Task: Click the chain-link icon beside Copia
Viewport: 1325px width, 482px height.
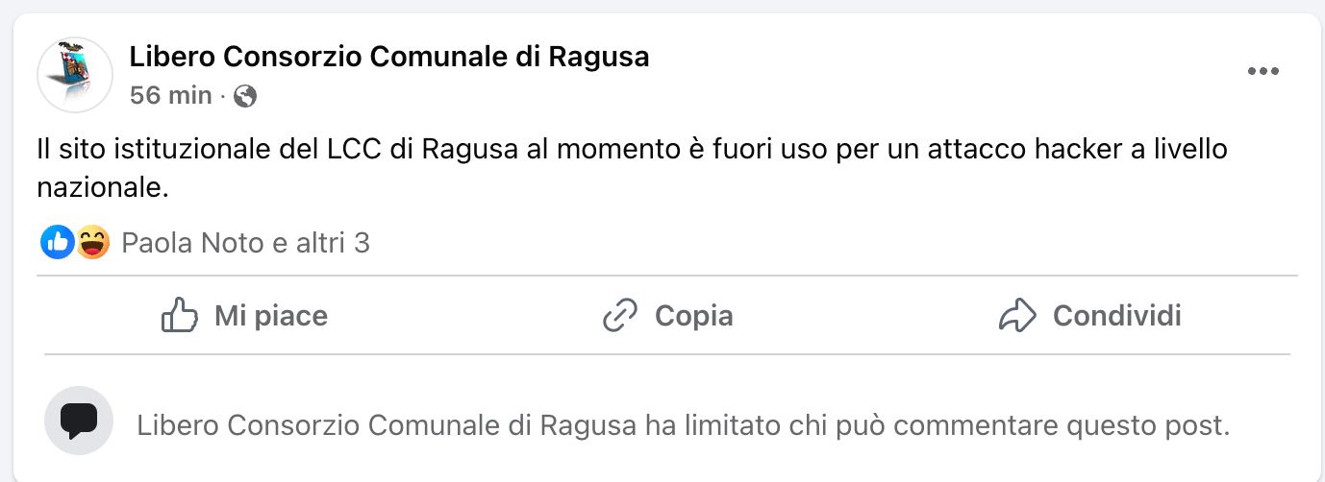Action: click(620, 315)
